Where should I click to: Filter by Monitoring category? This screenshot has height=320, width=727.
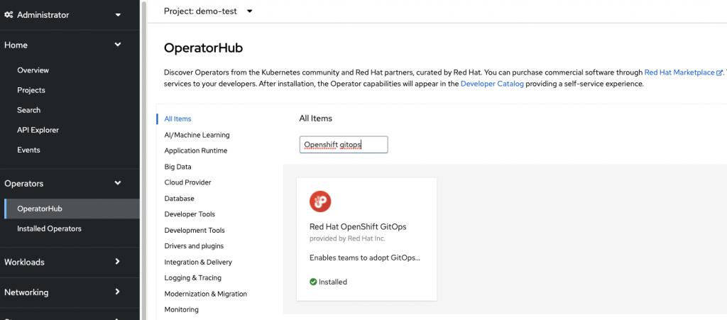(181, 309)
